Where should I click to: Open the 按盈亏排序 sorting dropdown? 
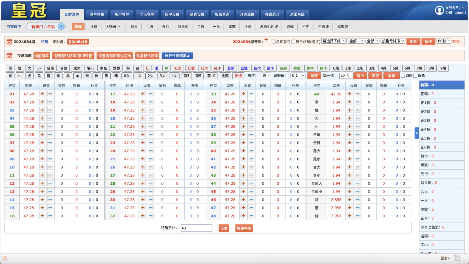[x=393, y=41]
